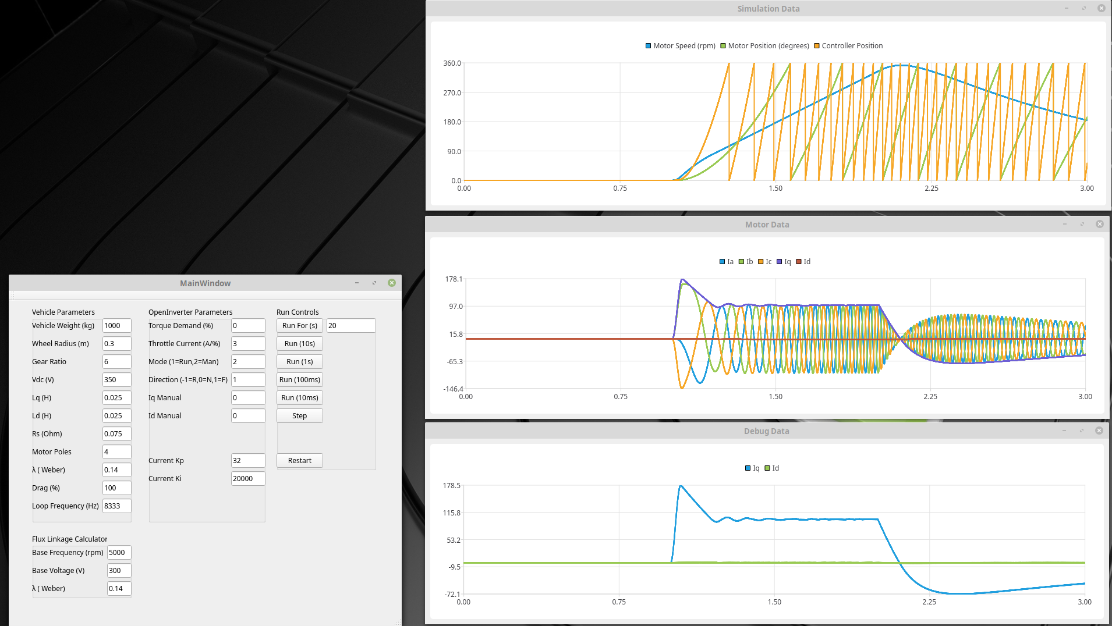Click the Iq legend marker in Debug Data
The height and width of the screenshot is (626, 1112).
(x=748, y=468)
